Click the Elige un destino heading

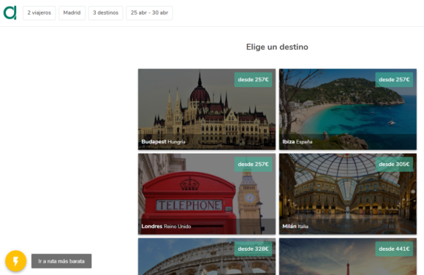[x=277, y=47]
